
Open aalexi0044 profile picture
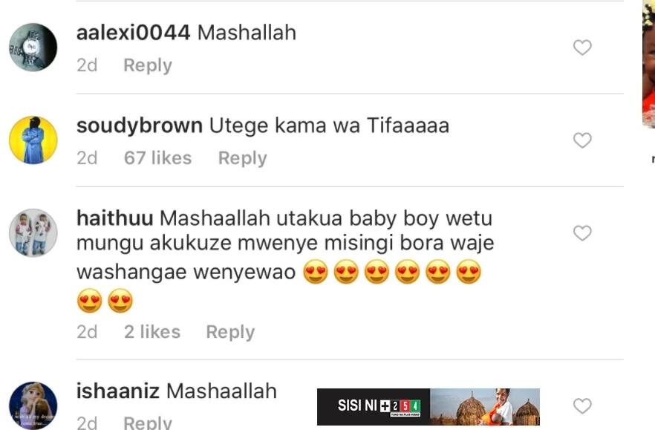point(33,48)
